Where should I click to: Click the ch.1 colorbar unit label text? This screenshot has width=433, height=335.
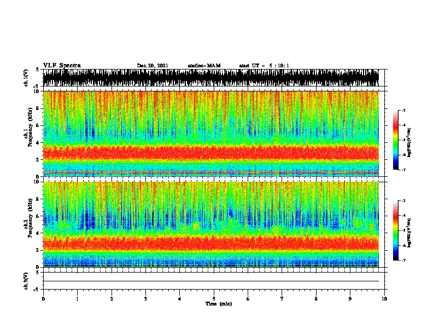[x=409, y=143]
